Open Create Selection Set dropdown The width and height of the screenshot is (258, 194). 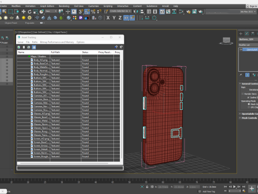[120, 11]
